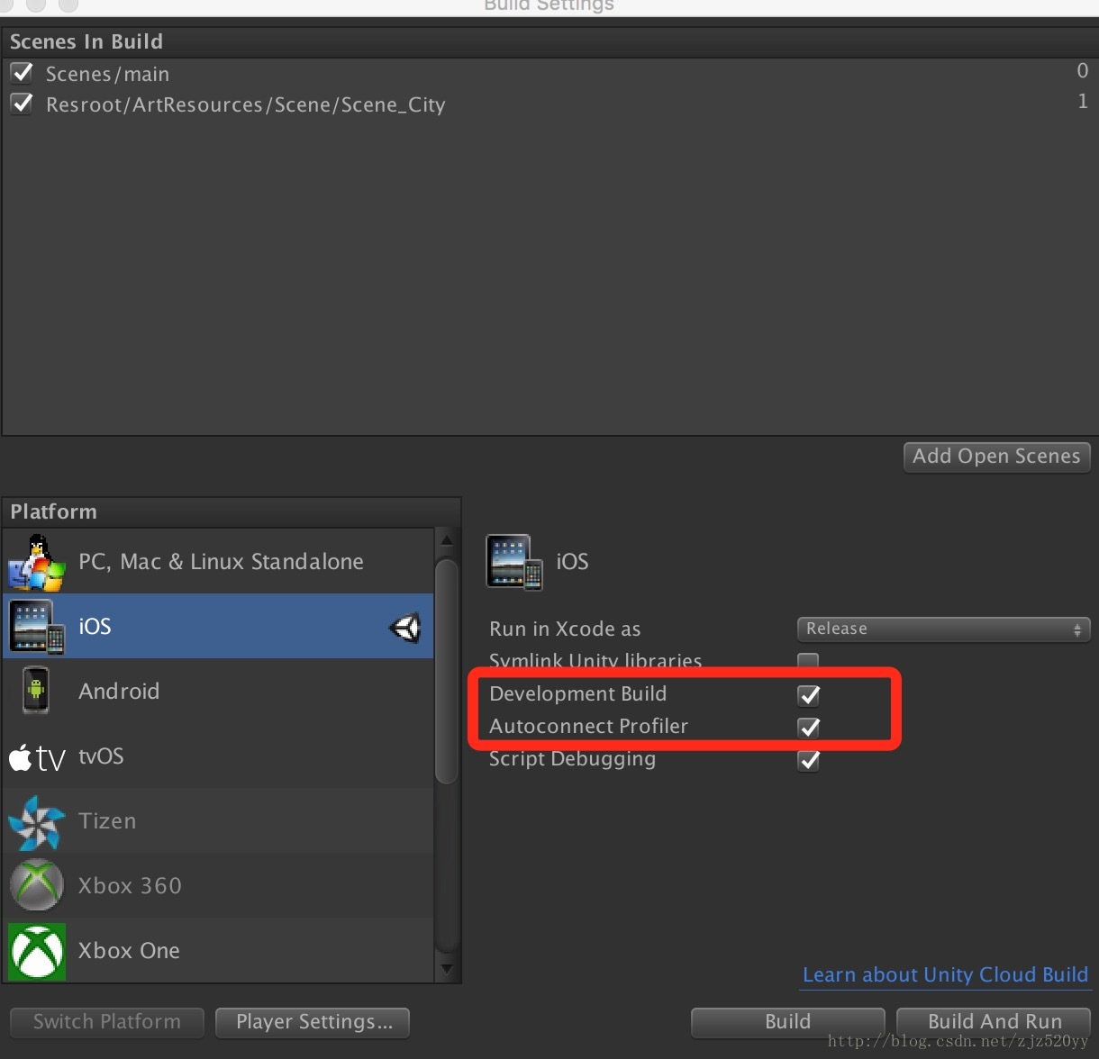The width and height of the screenshot is (1099, 1059).
Task: Select PC, Mac & Linux Standalone platform
Action: [x=219, y=562]
